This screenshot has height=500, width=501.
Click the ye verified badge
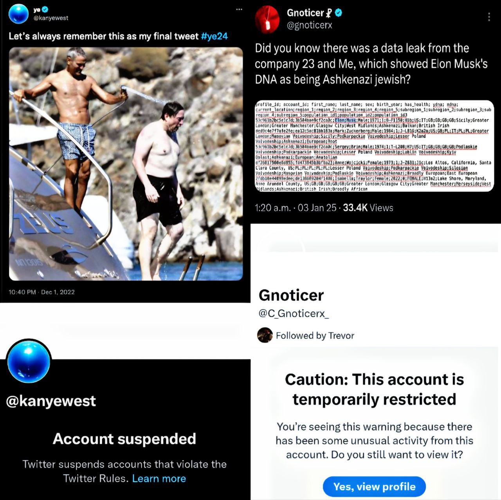45,10
